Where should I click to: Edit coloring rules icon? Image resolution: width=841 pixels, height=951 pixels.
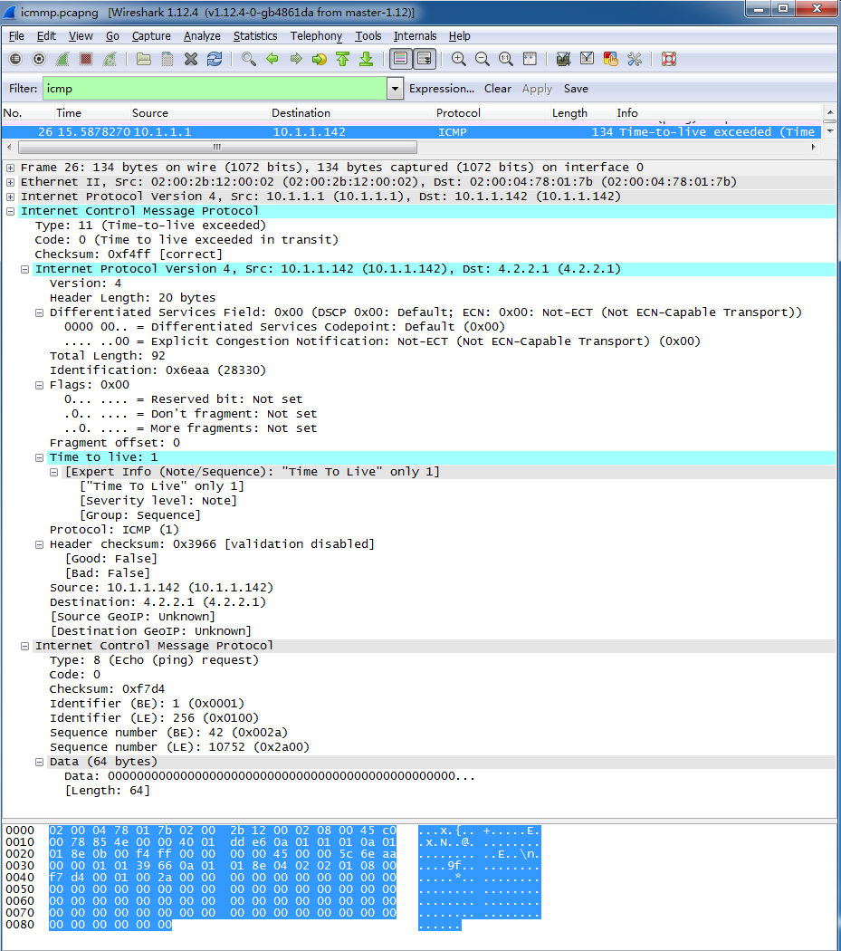click(610, 59)
